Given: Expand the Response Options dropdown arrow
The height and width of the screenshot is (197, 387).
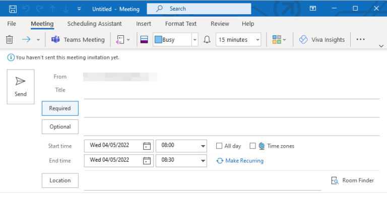Looking at the screenshot, I should pyautogui.click(x=128, y=40).
